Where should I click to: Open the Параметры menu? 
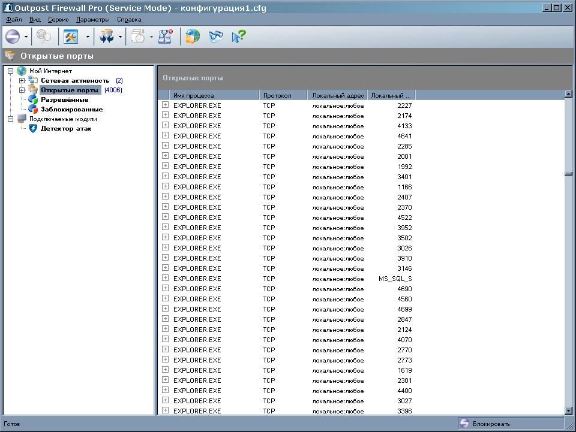[x=92, y=19]
